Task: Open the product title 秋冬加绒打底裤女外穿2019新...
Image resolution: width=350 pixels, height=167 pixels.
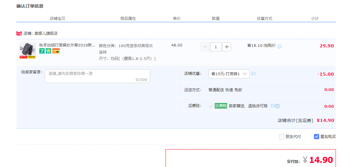Action: tap(67, 45)
